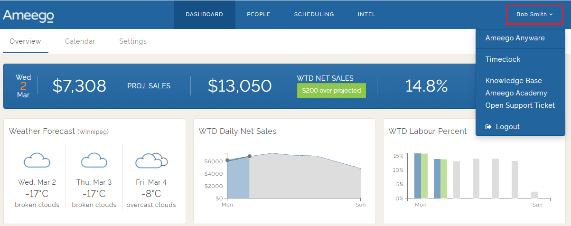Screen dimensions: 571x226
Task: Go to the People section
Action: (258, 14)
